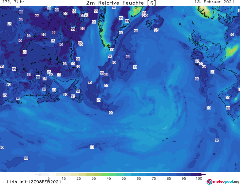Pick the green legend swatch above 45

click(x=105, y=175)
